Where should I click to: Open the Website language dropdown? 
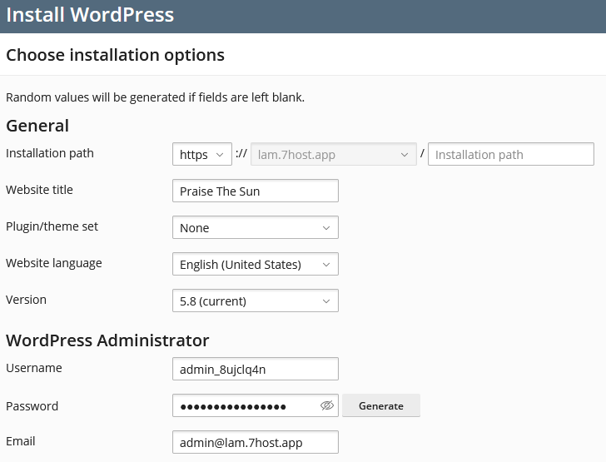coord(256,264)
